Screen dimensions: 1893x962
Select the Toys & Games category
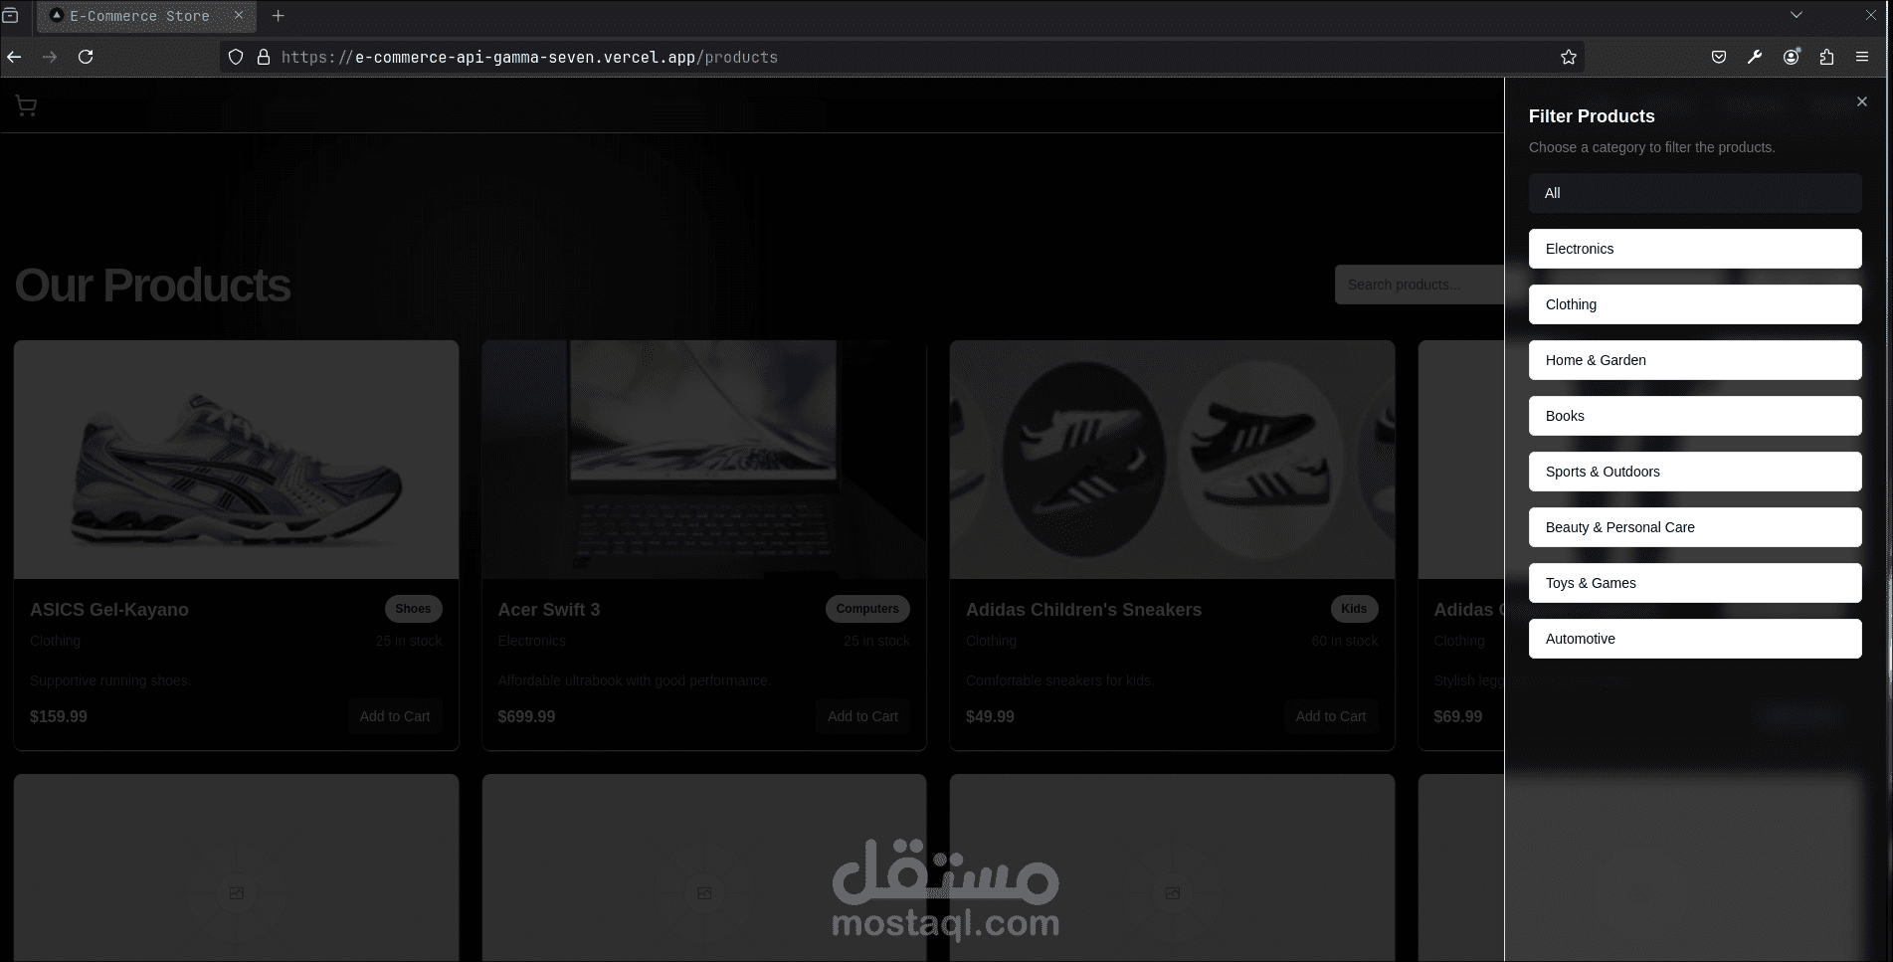click(x=1695, y=583)
